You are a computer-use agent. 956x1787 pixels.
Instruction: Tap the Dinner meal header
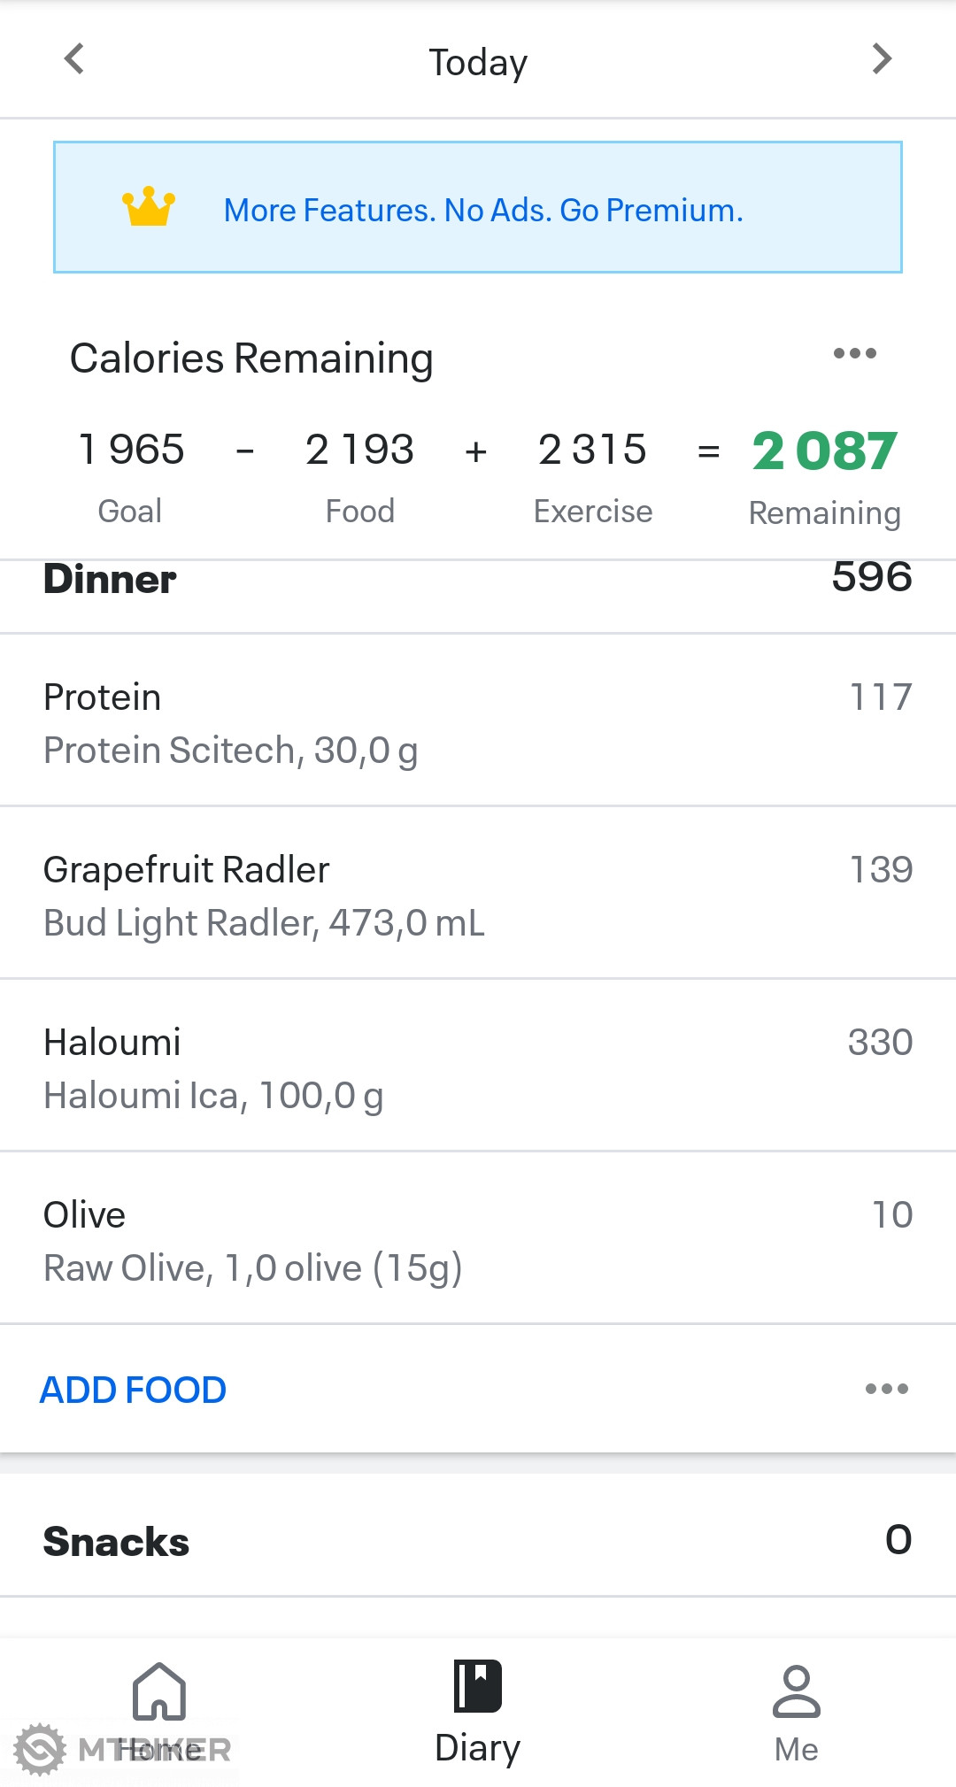coord(111,581)
